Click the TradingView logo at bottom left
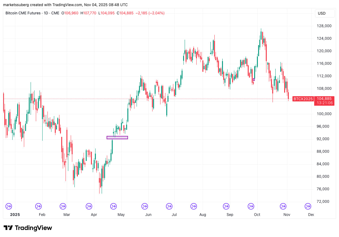This screenshot has height=237, width=339. click(x=28, y=228)
